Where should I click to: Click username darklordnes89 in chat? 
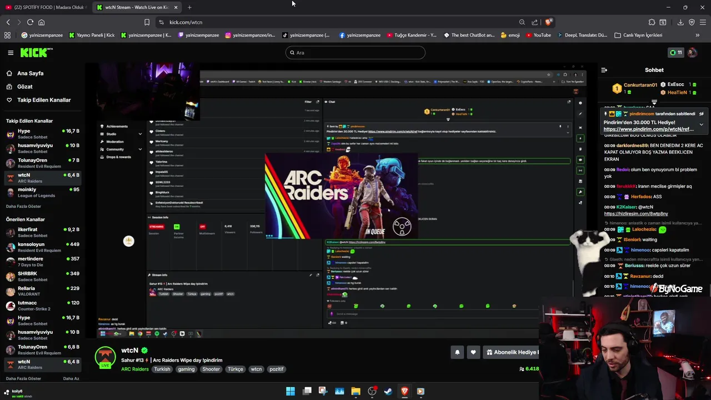click(x=632, y=146)
